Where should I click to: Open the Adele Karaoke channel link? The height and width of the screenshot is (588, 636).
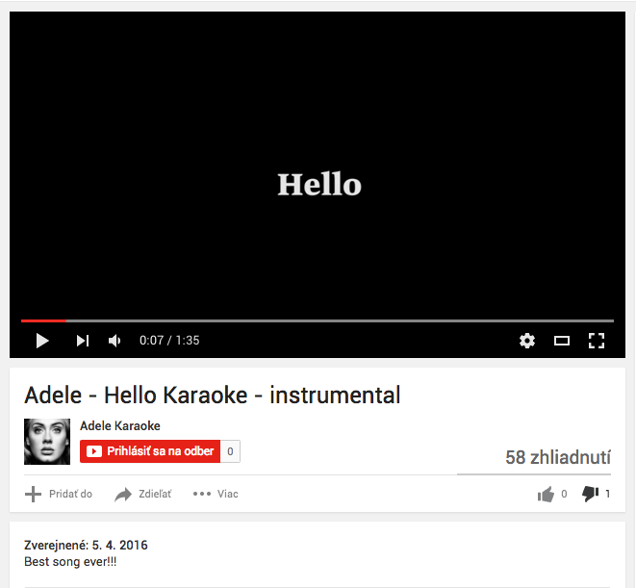click(x=120, y=425)
